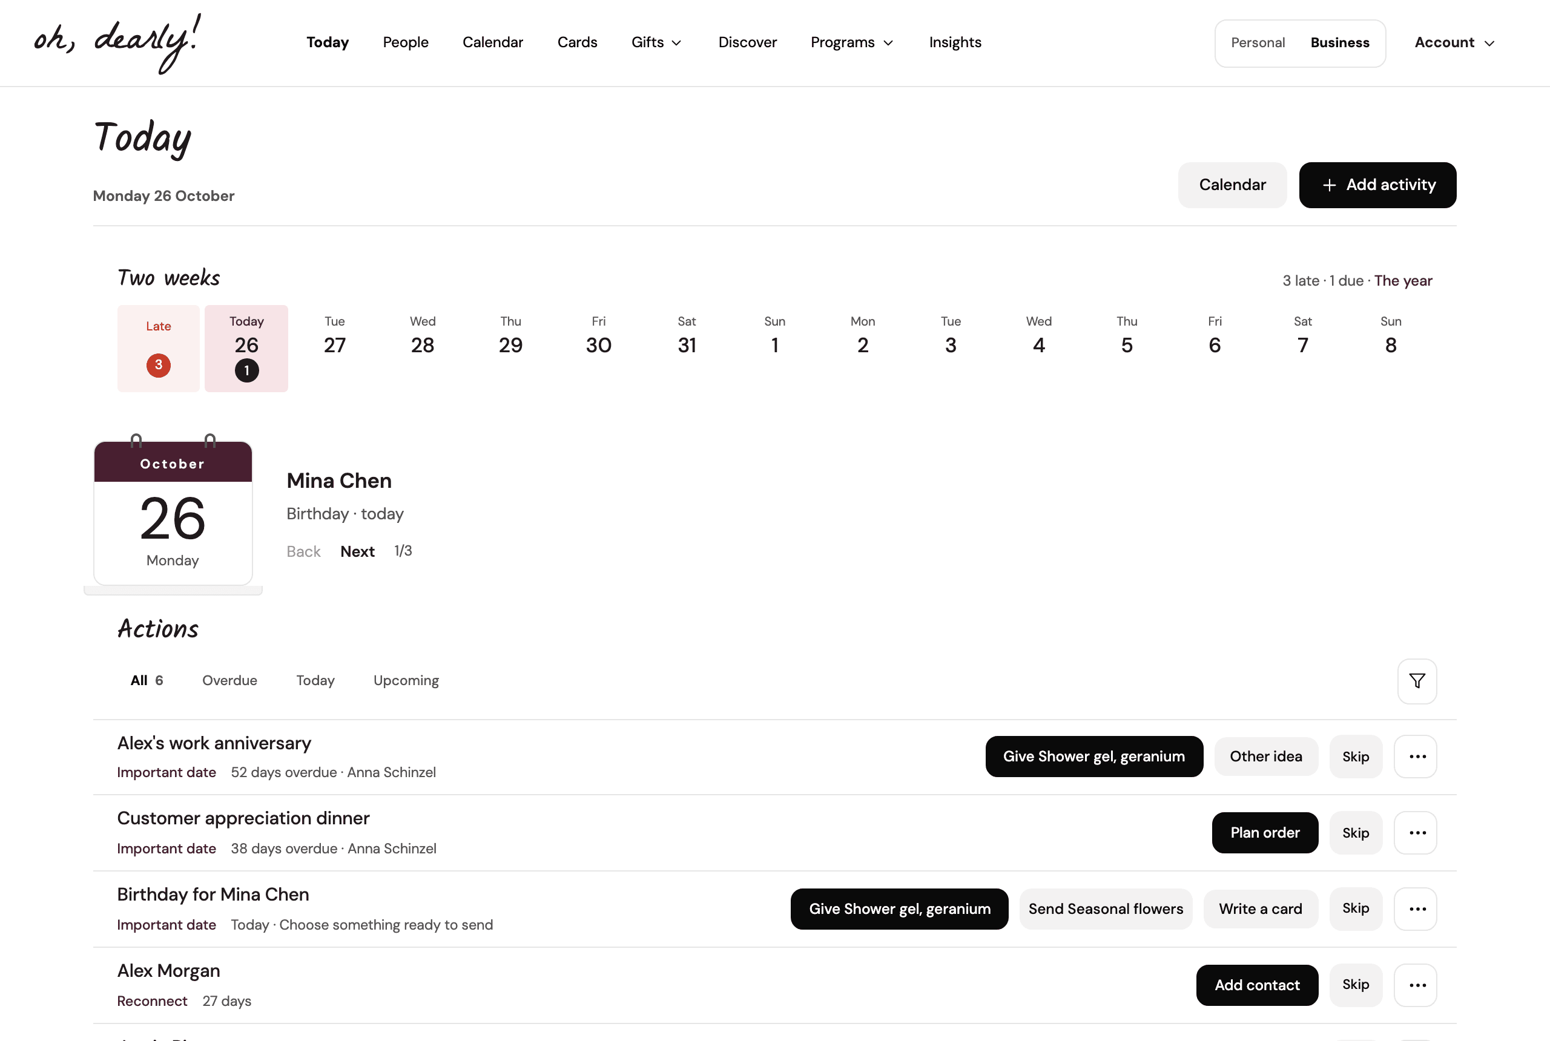
Task: Open the filter icon in Actions
Action: coord(1417,680)
